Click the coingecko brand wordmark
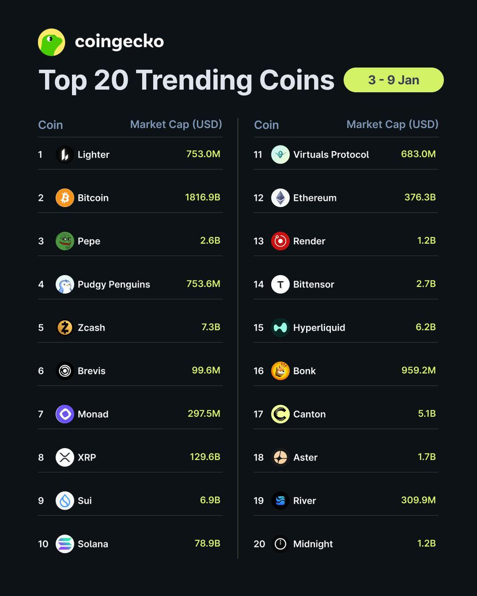 119,42
